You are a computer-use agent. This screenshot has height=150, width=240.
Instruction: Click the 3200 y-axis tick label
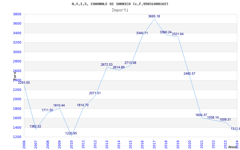pyautogui.click(x=17, y=42)
